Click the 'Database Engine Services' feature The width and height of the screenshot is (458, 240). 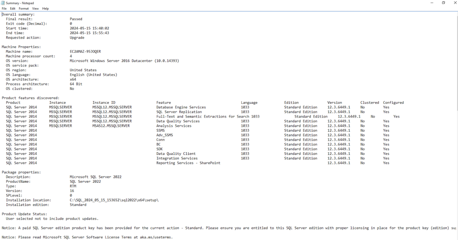click(181, 107)
